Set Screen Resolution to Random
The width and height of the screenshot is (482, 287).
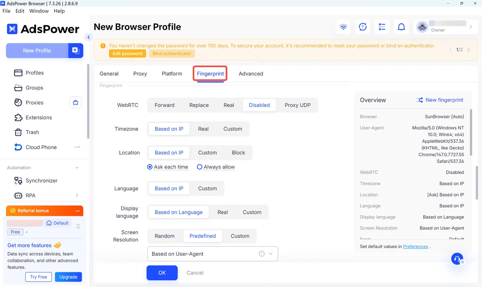tap(165, 236)
